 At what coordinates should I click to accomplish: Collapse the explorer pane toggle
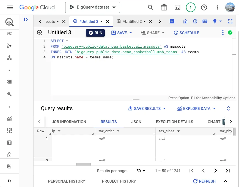26,19
